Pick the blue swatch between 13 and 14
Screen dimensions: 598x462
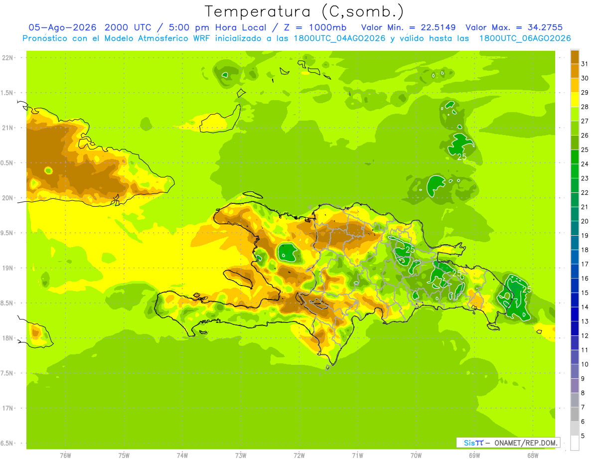click(x=575, y=314)
